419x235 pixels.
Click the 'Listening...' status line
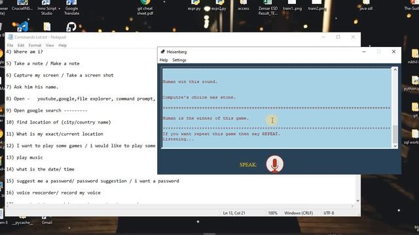(x=178, y=139)
